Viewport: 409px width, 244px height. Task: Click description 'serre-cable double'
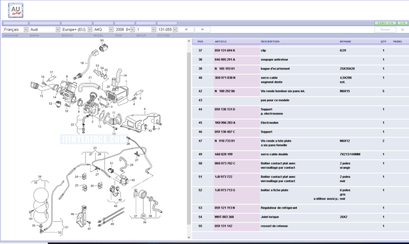point(274,154)
